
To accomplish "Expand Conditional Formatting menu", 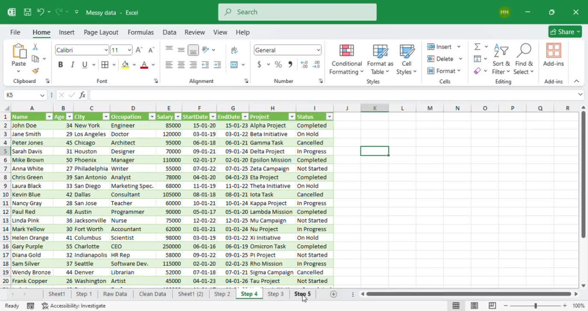I will 346,59.
